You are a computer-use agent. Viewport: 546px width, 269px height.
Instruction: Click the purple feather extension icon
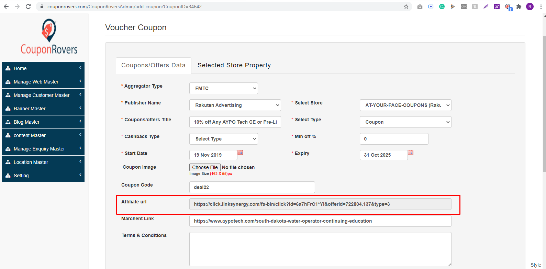tap(486, 7)
